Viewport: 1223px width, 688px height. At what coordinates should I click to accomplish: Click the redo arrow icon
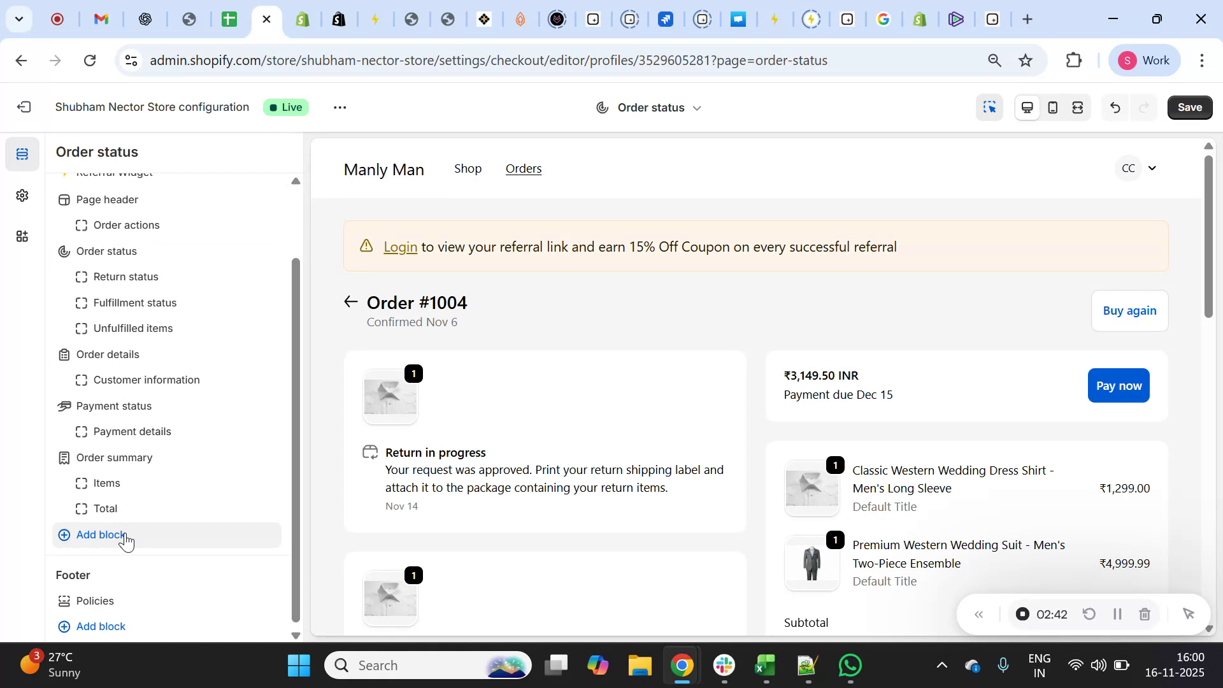coord(1143,107)
